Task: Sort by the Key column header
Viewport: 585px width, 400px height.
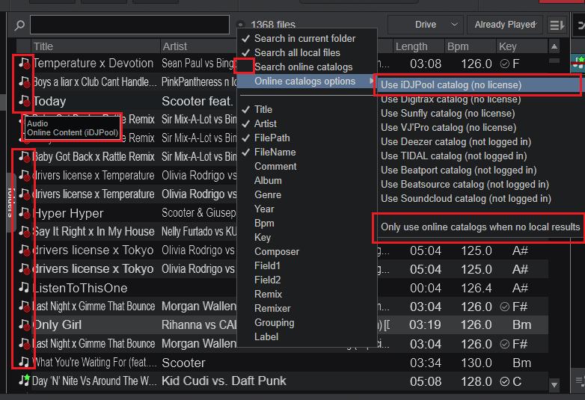Action: [522, 46]
